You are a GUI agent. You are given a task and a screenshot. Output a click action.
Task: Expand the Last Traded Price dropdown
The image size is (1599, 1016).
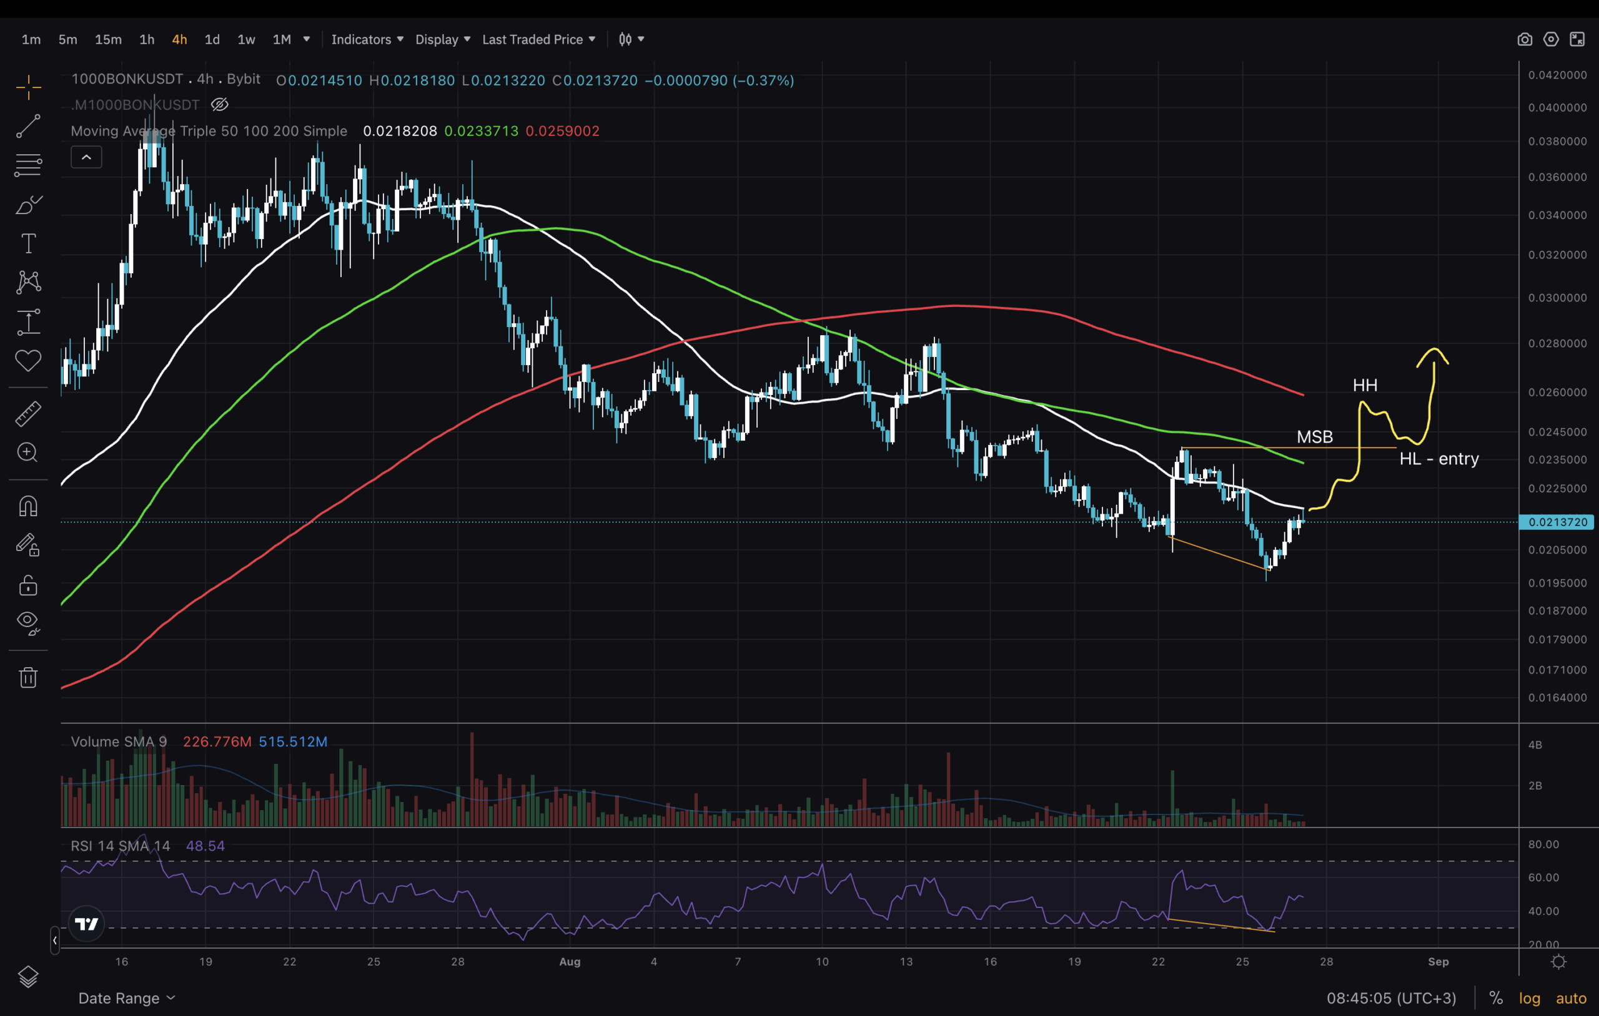(538, 39)
